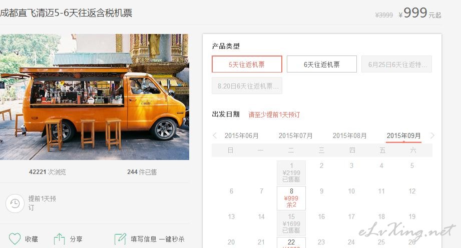Select 6月25日6天往返特 product option

pos(396,64)
